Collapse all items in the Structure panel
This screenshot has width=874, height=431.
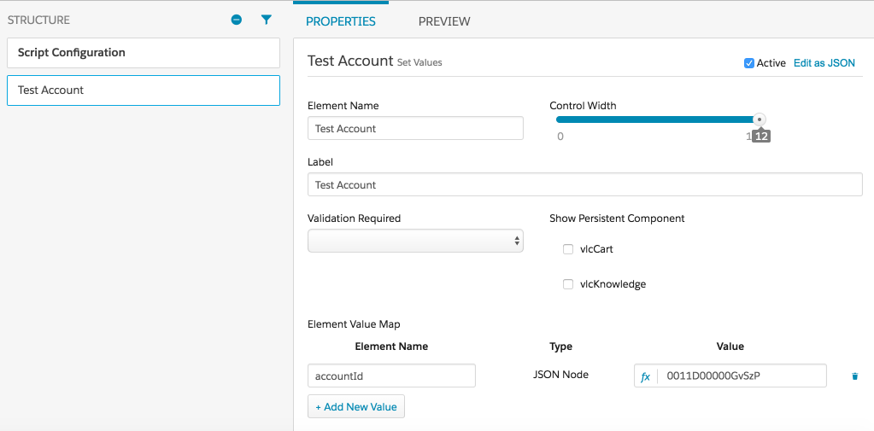[x=237, y=20]
